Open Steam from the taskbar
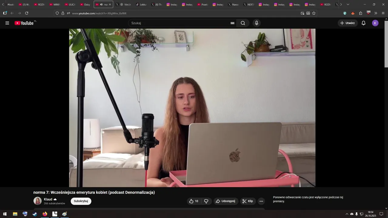The height and width of the screenshot is (218, 388). tap(35, 214)
